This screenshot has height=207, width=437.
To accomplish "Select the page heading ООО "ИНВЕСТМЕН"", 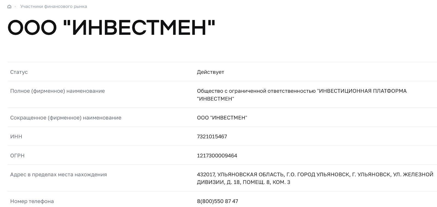I will [x=111, y=26].
